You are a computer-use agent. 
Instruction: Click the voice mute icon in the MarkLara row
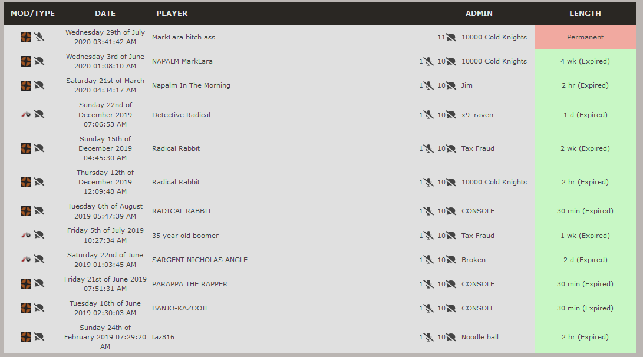pos(39,37)
